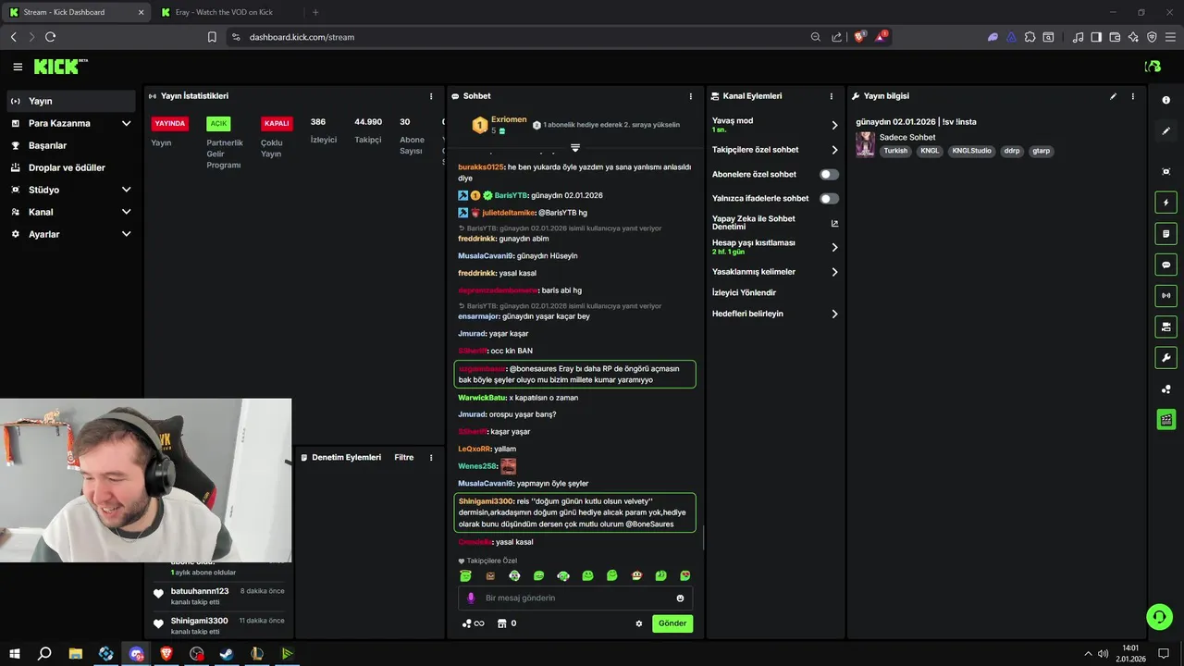This screenshot has width=1184, height=666.
Task: Open Droplar ve ödüller in sidebar
Action: pos(71,167)
